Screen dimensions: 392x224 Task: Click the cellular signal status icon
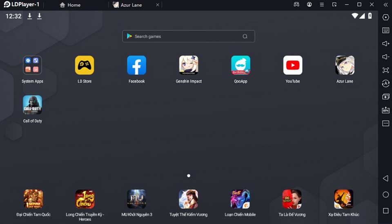362,16
